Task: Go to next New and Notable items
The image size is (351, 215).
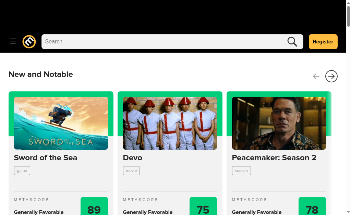Action: tap(331, 76)
